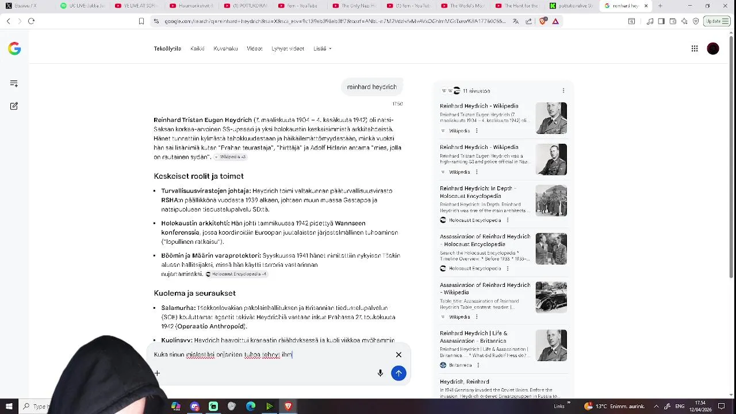Click the Brave Rewards triangle icon
This screenshot has width=736, height=414.
[x=555, y=21]
